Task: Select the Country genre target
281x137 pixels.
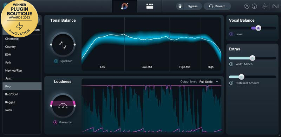Action: click(x=22, y=46)
